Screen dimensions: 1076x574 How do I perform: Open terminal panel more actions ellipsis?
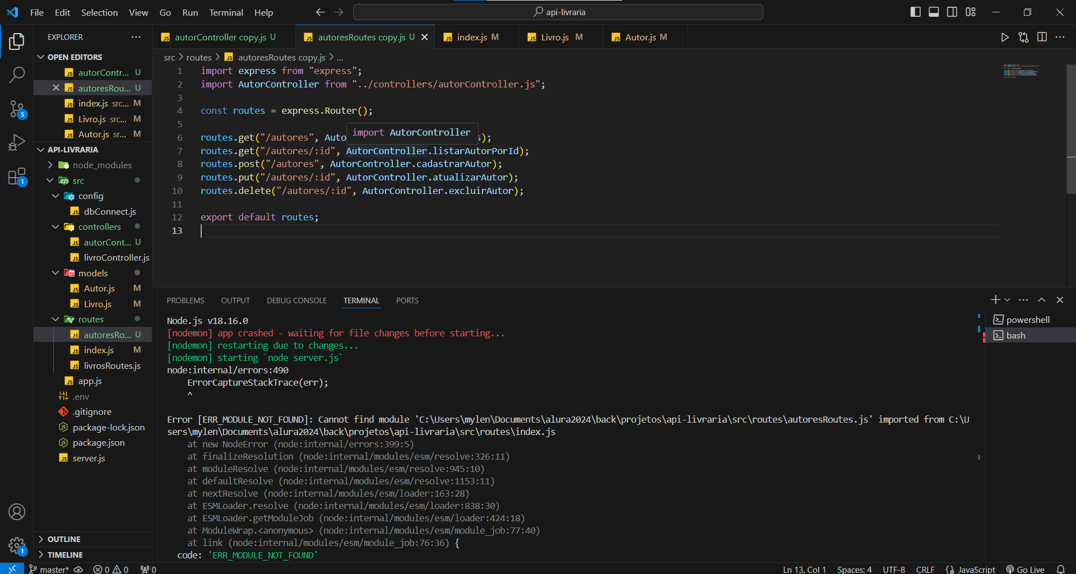coord(1023,300)
